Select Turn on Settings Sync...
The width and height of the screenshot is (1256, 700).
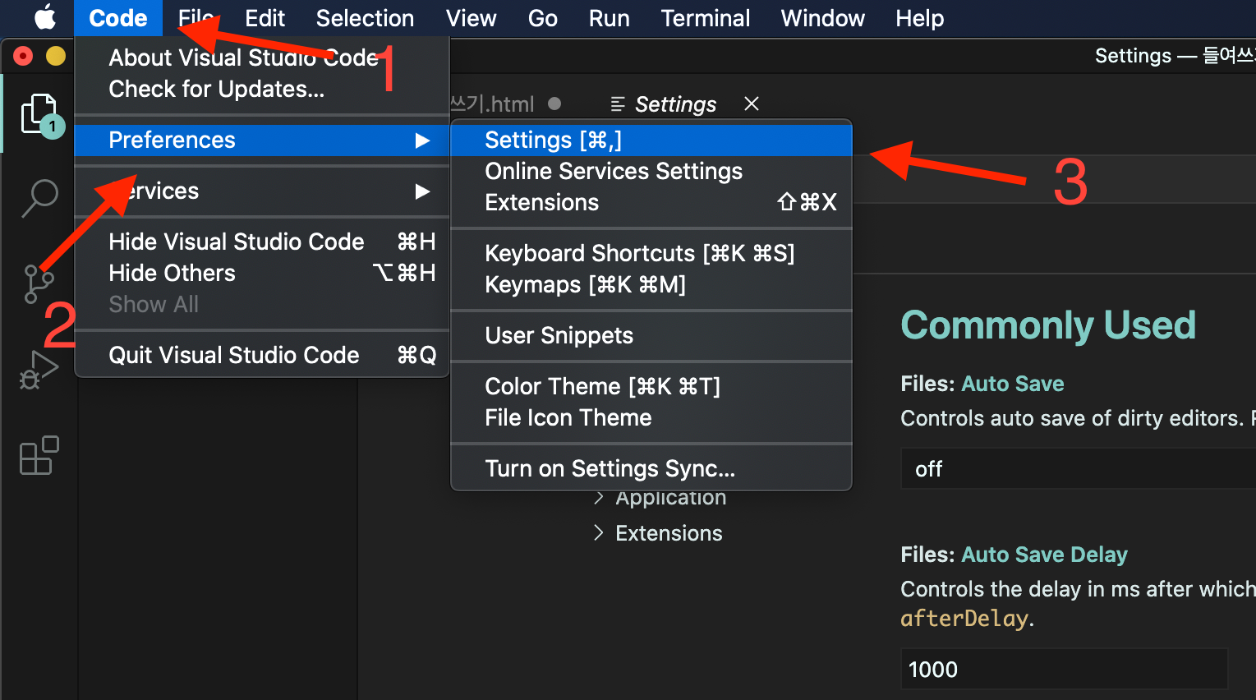[x=651, y=468]
